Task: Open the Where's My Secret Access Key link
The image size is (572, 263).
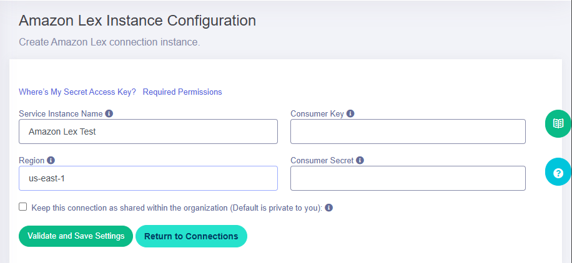Action: [77, 92]
